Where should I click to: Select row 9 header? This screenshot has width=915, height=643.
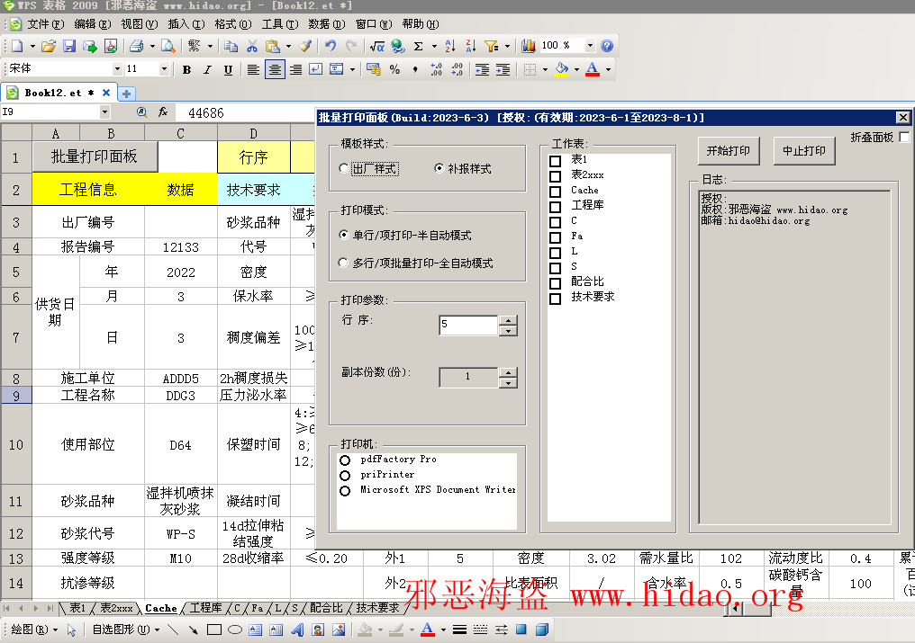(x=15, y=396)
